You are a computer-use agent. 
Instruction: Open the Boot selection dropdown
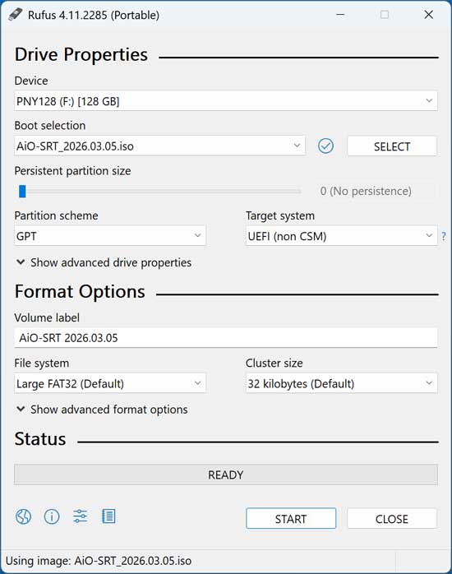tap(159, 146)
